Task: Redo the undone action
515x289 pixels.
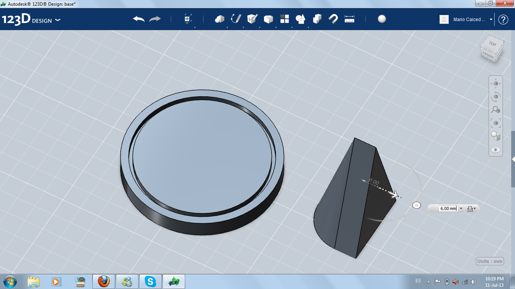Action: tap(155, 19)
